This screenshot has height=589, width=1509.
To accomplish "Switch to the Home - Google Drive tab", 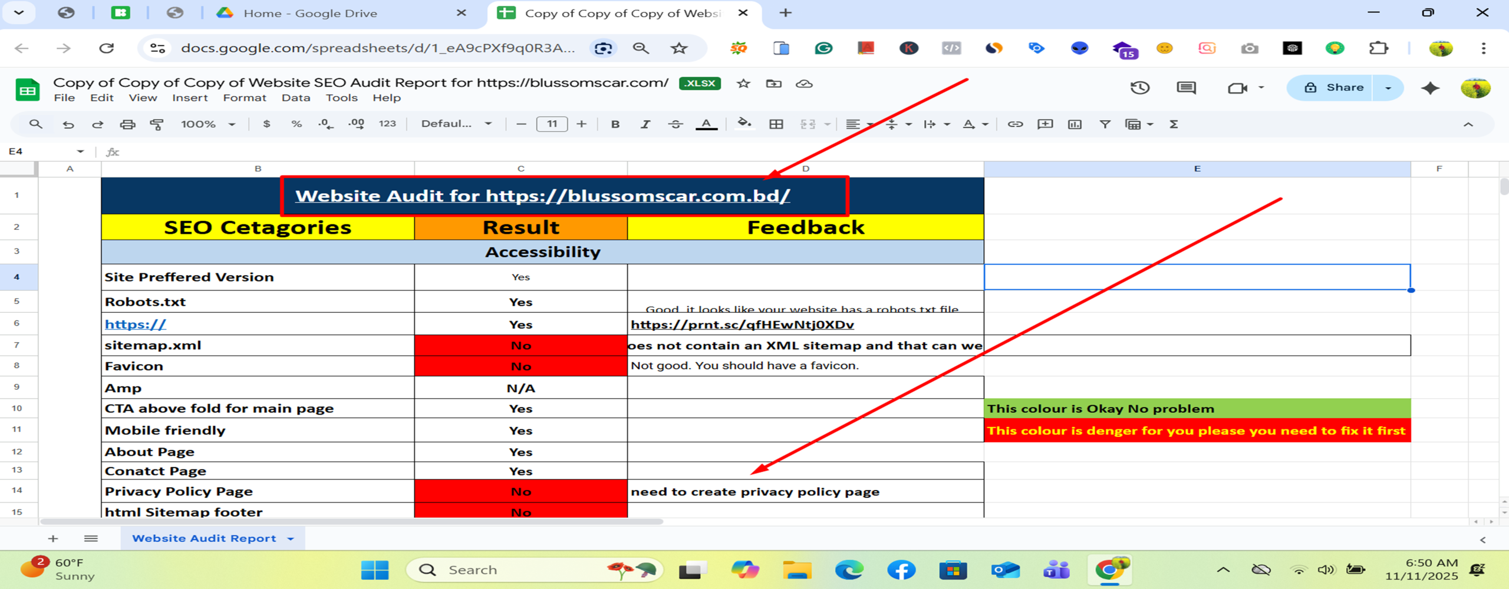I will click(312, 13).
